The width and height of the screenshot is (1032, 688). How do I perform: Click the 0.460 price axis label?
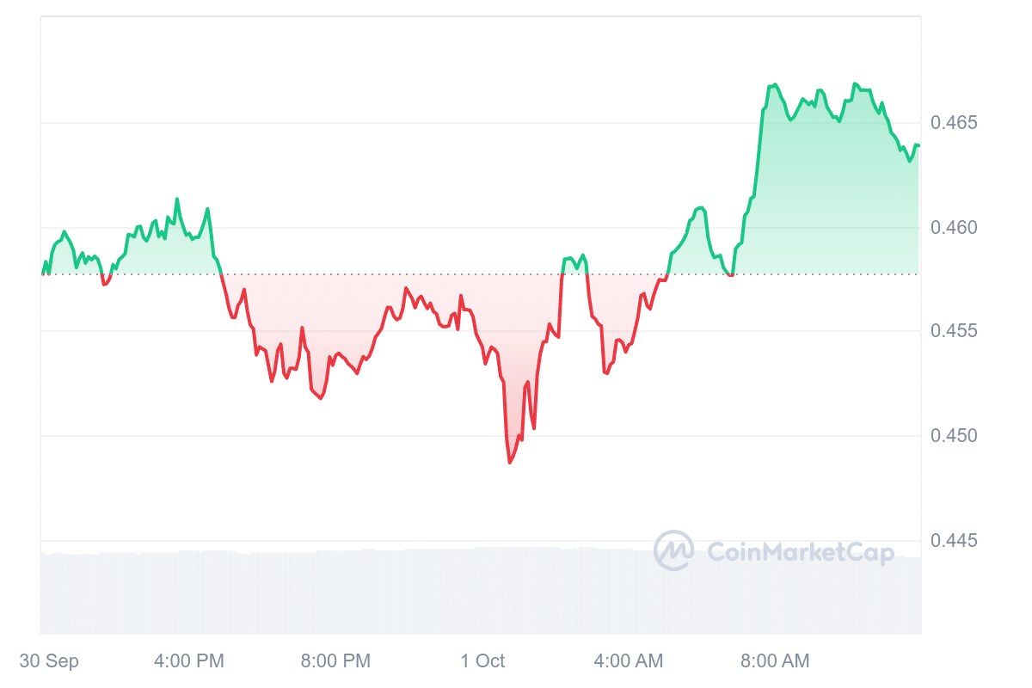point(954,228)
